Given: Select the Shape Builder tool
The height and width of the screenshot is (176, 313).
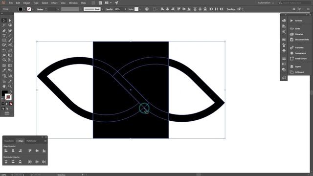Looking at the screenshot, I should pos(4,60).
